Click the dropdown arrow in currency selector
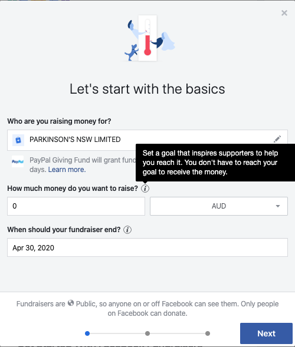 (278, 206)
